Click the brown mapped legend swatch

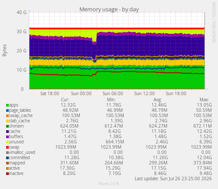(7, 163)
